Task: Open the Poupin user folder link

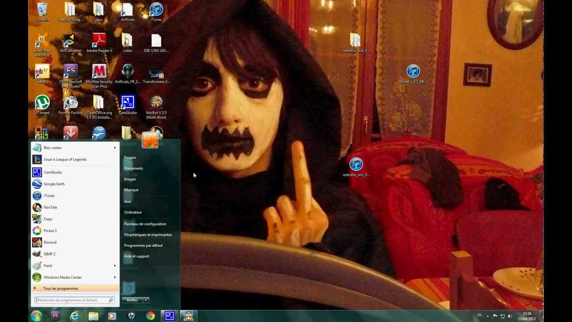Action: tap(130, 157)
